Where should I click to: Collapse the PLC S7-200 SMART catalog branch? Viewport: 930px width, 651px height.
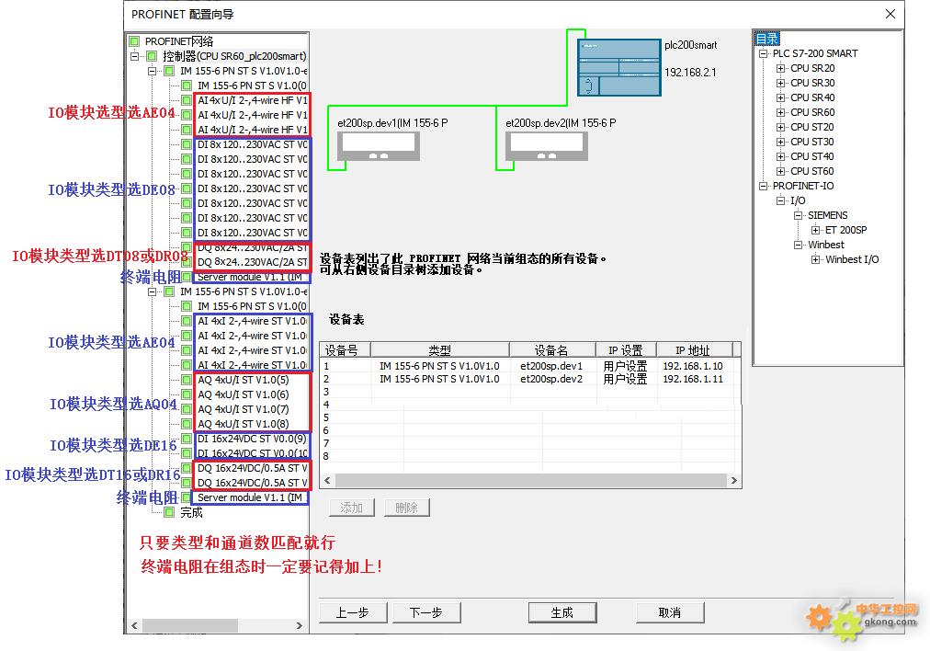(x=764, y=53)
